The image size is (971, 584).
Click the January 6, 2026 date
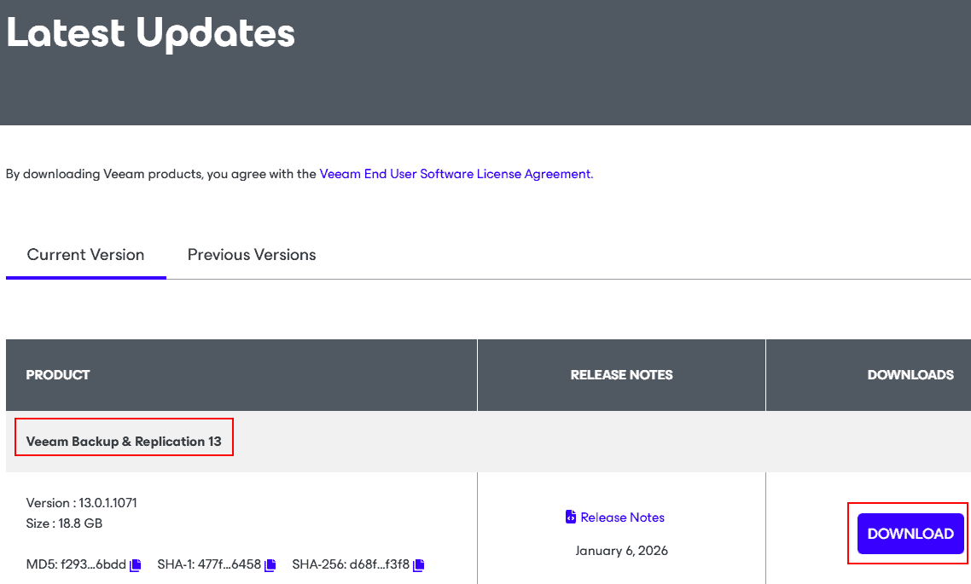[x=622, y=551]
